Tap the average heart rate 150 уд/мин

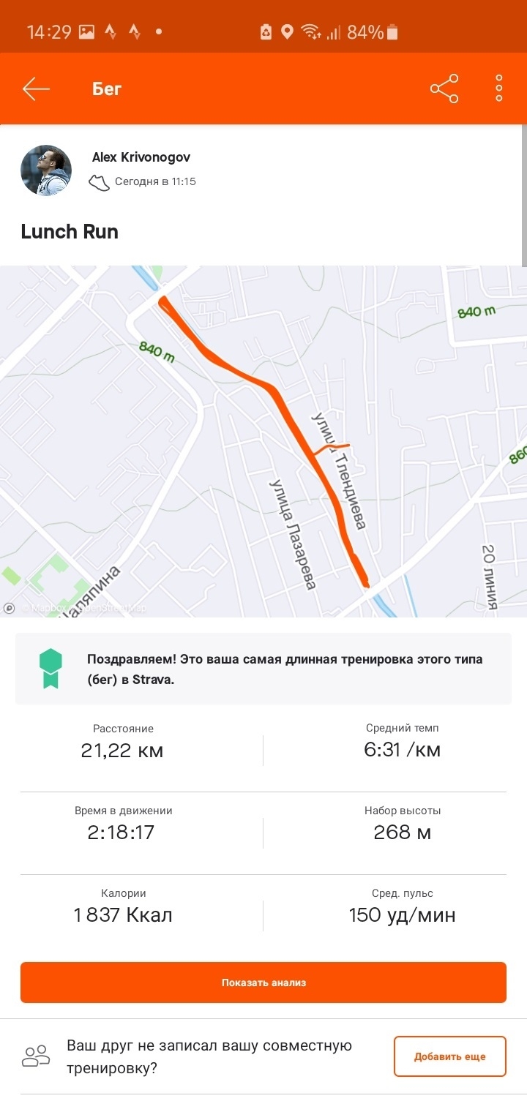[x=402, y=914]
